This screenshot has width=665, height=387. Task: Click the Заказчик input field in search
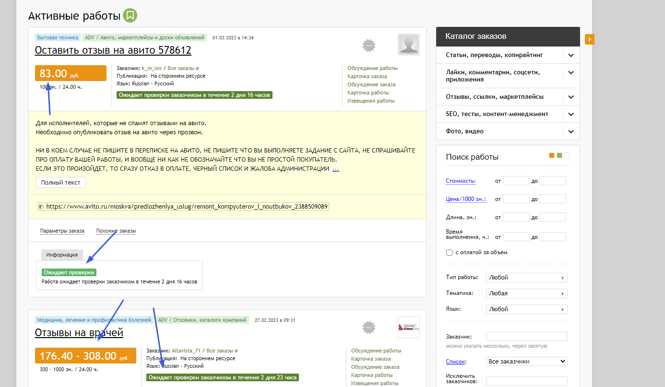click(x=526, y=337)
